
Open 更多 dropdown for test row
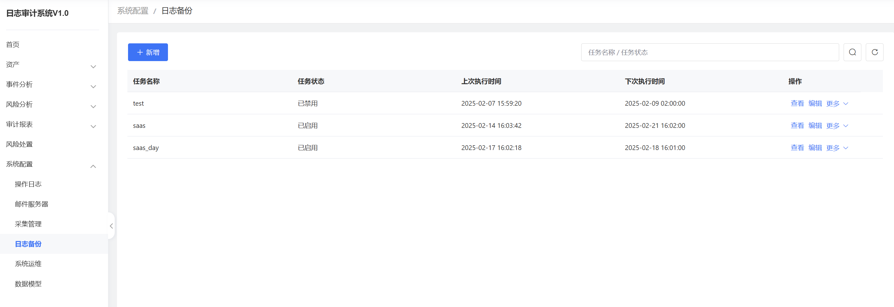pyautogui.click(x=837, y=103)
